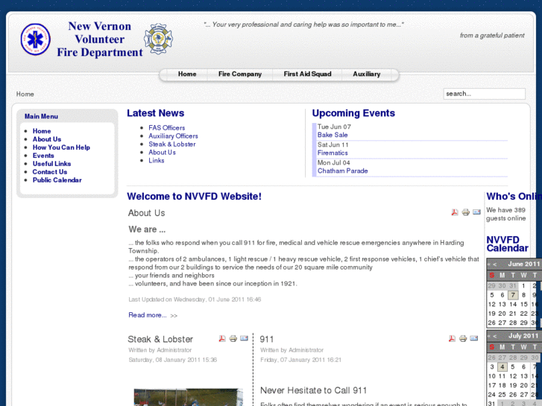Viewport: 542px width, 406px height.
Task: Select July 13 in the calendar
Action: [524, 376]
